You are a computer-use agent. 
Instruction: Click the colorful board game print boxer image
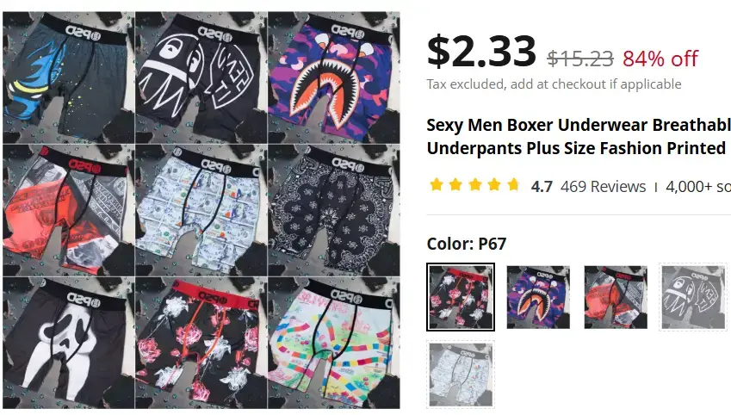[334, 344]
